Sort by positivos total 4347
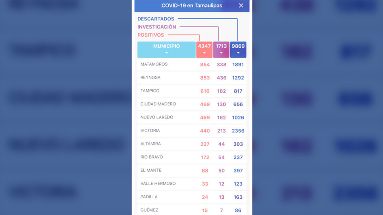Viewport: 383px width, 215px height. click(204, 49)
